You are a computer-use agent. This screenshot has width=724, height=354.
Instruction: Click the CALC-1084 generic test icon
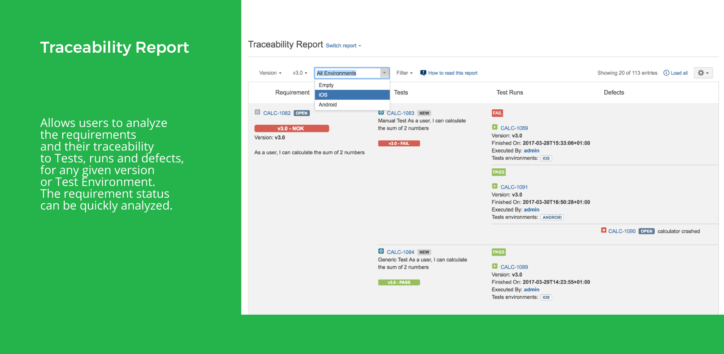click(x=380, y=252)
